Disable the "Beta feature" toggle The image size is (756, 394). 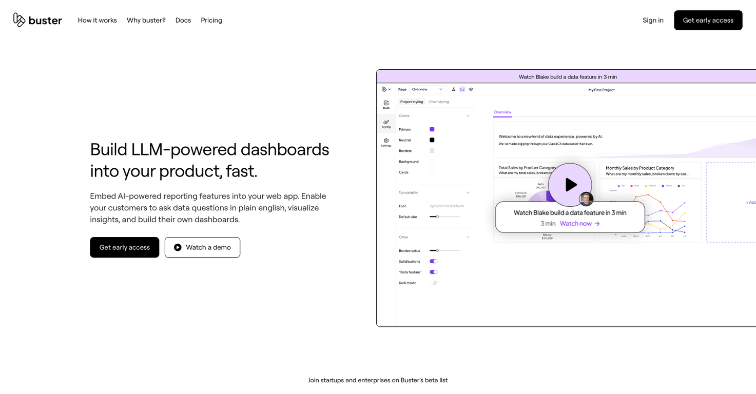[x=434, y=272]
